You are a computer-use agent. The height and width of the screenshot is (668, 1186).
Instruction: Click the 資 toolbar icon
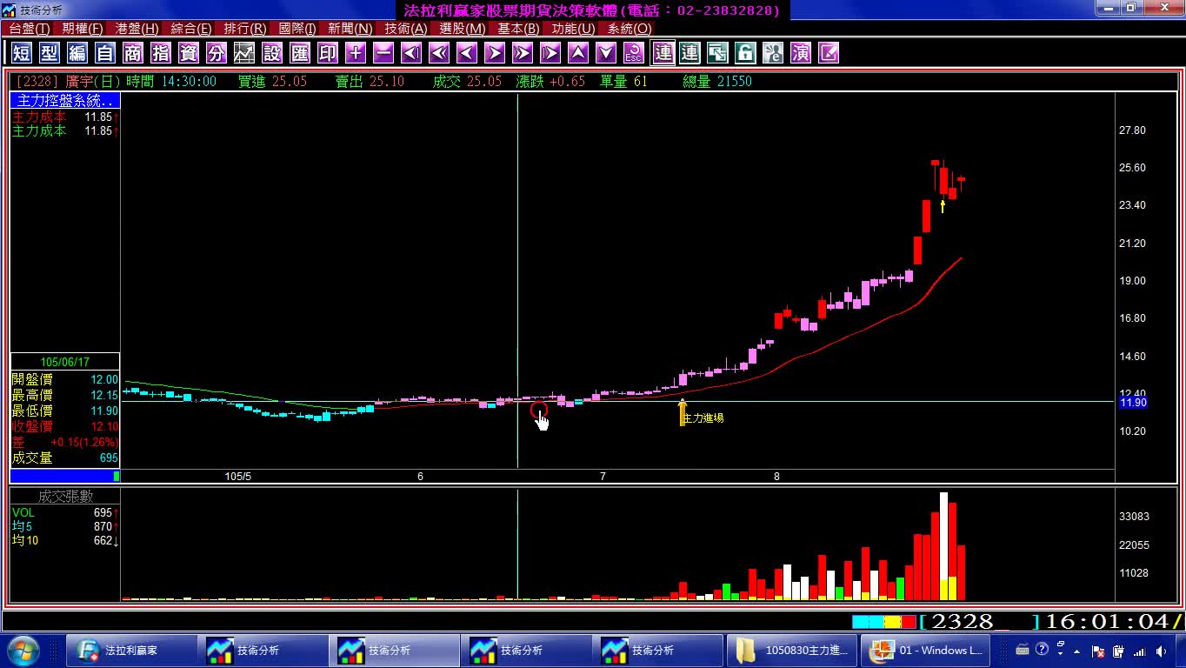189,53
